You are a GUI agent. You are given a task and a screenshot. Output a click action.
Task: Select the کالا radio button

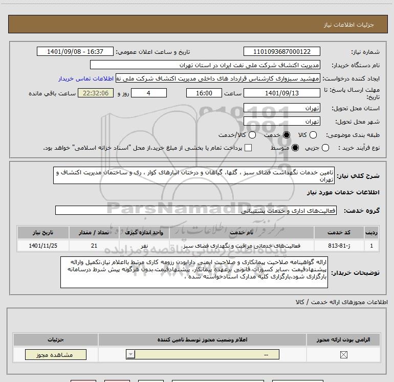(313, 135)
